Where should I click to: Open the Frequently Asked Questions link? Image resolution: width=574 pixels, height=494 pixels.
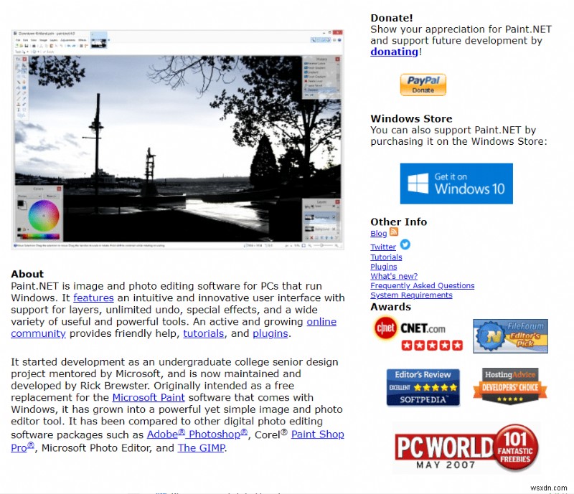click(422, 286)
